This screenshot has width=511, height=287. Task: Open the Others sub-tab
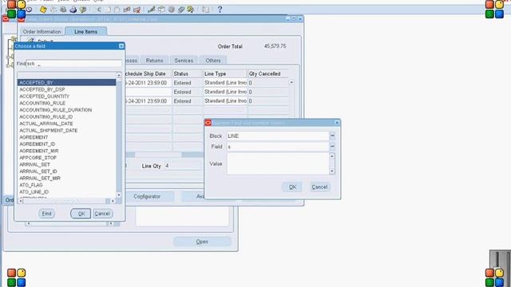pyautogui.click(x=213, y=61)
